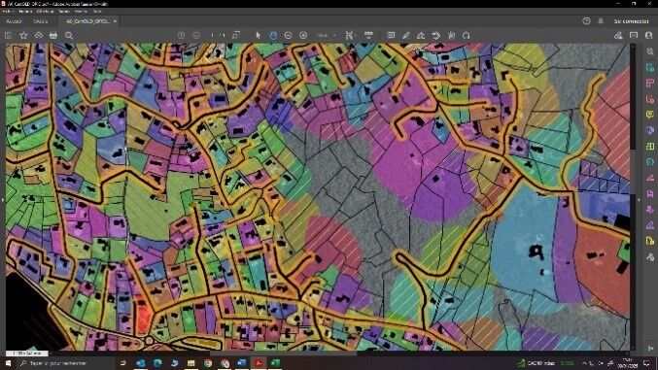Image resolution: width=658 pixels, height=370 pixels.
Task: Collapse the right tools pane arrow
Action: click(x=640, y=200)
